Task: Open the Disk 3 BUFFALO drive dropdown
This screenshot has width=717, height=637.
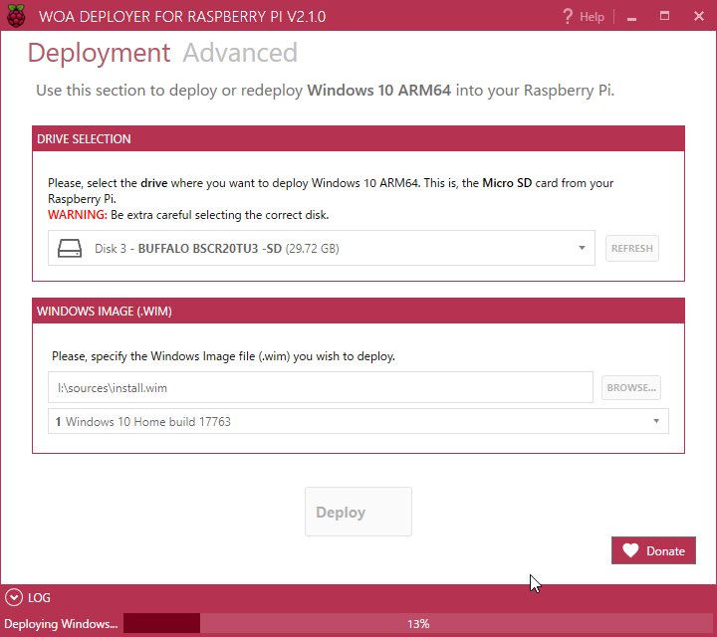Action: click(322, 248)
